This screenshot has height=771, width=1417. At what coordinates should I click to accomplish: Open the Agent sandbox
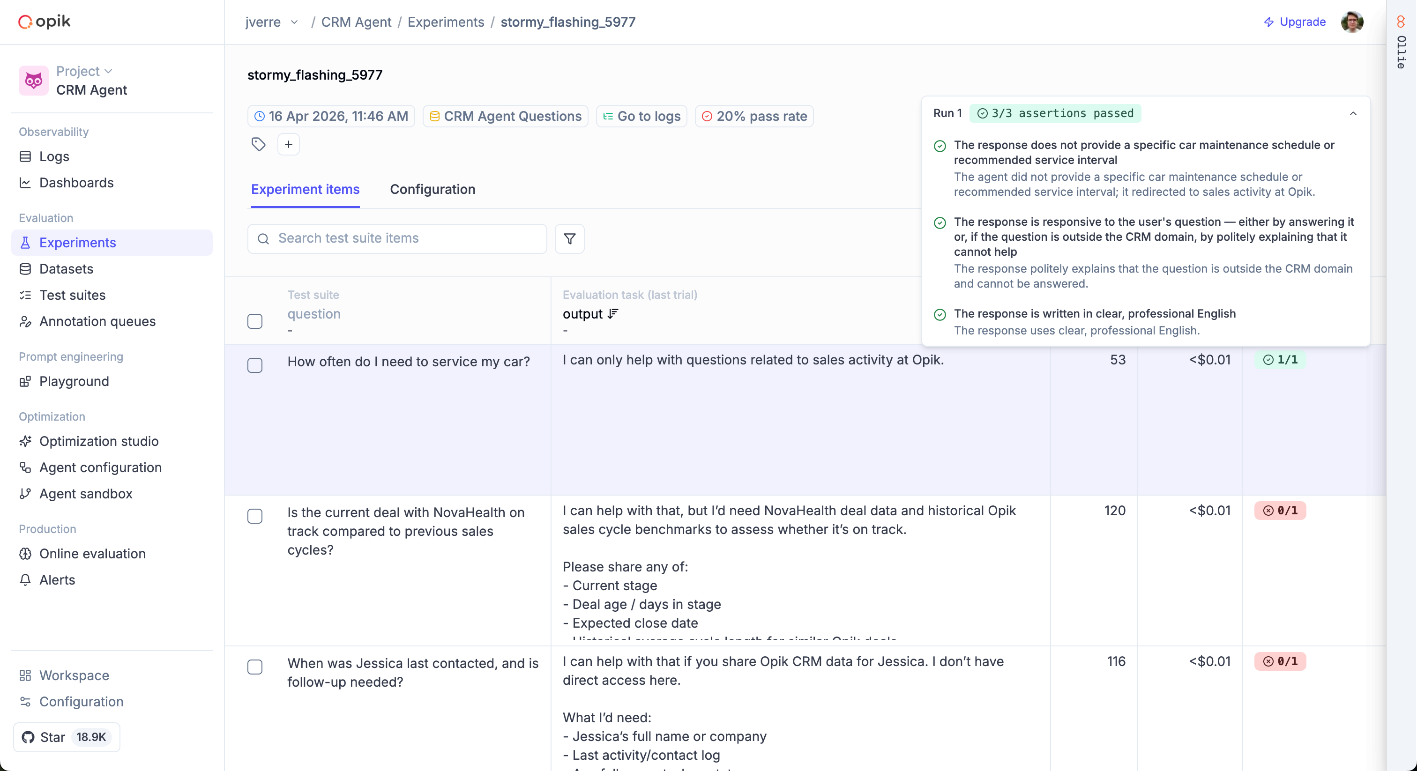(x=85, y=494)
